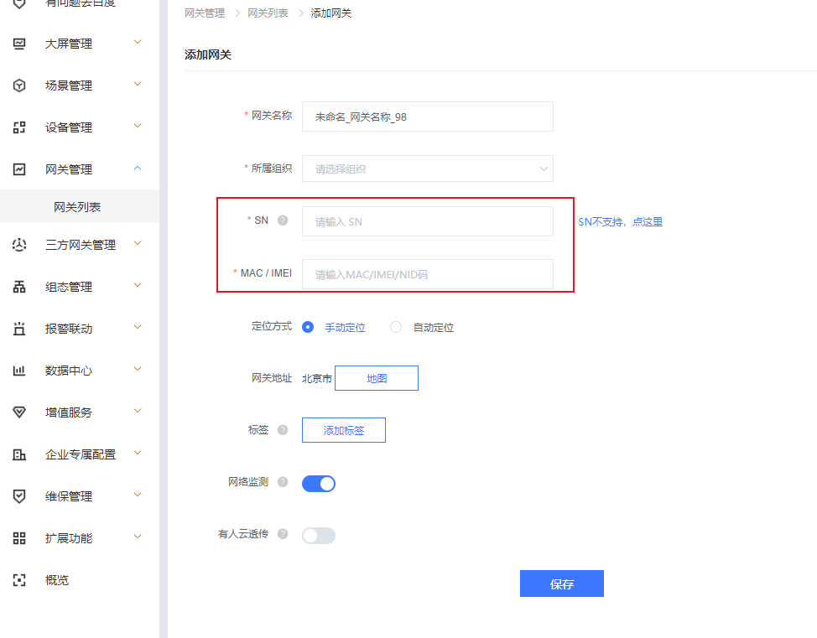Viewport: 817px width, 638px height.
Task: Click the SN不支持，点这里 link
Action: tap(620, 222)
